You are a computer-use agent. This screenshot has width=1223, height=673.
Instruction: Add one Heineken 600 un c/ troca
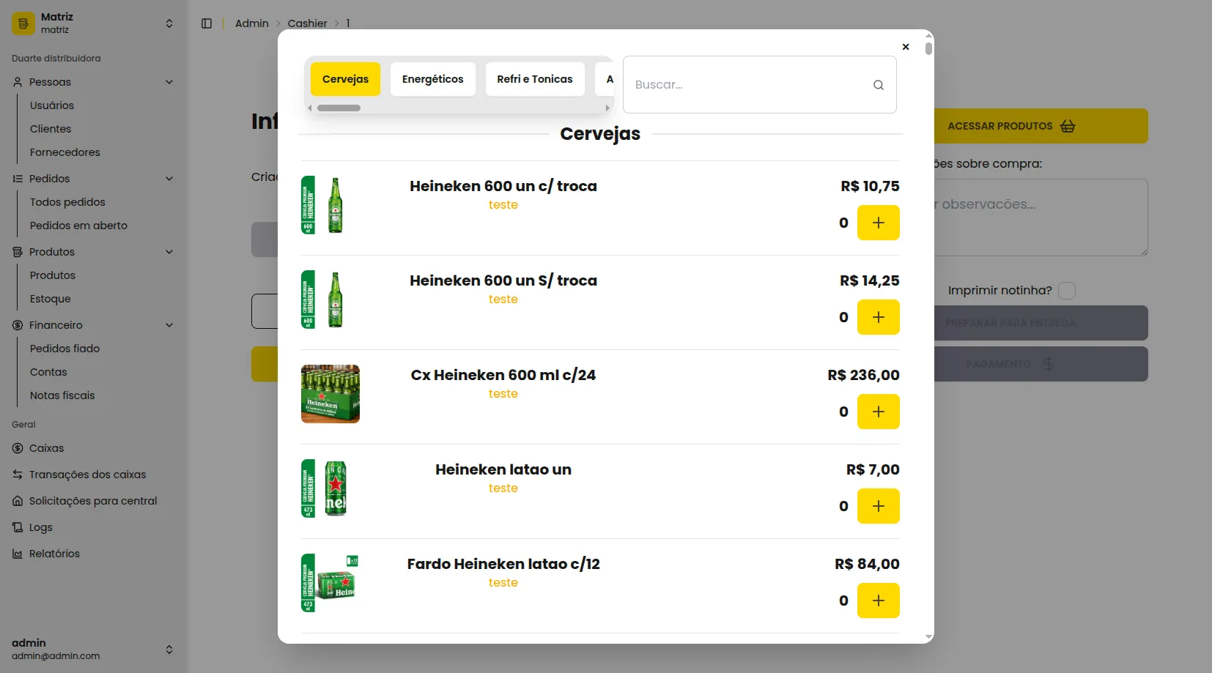coord(878,223)
